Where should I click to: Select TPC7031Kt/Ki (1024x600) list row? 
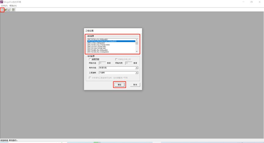[111, 52]
